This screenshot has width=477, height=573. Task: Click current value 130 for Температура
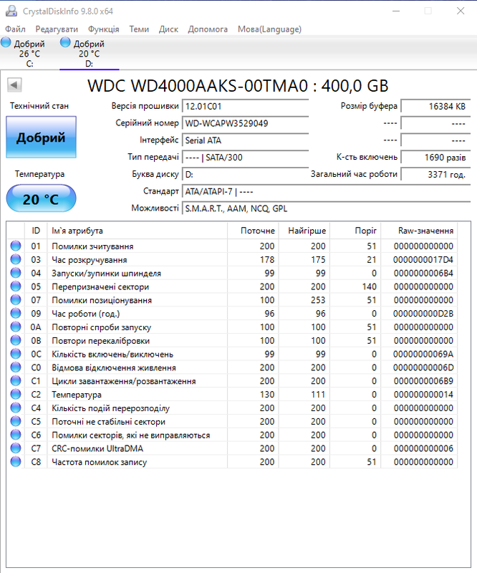pos(267,395)
